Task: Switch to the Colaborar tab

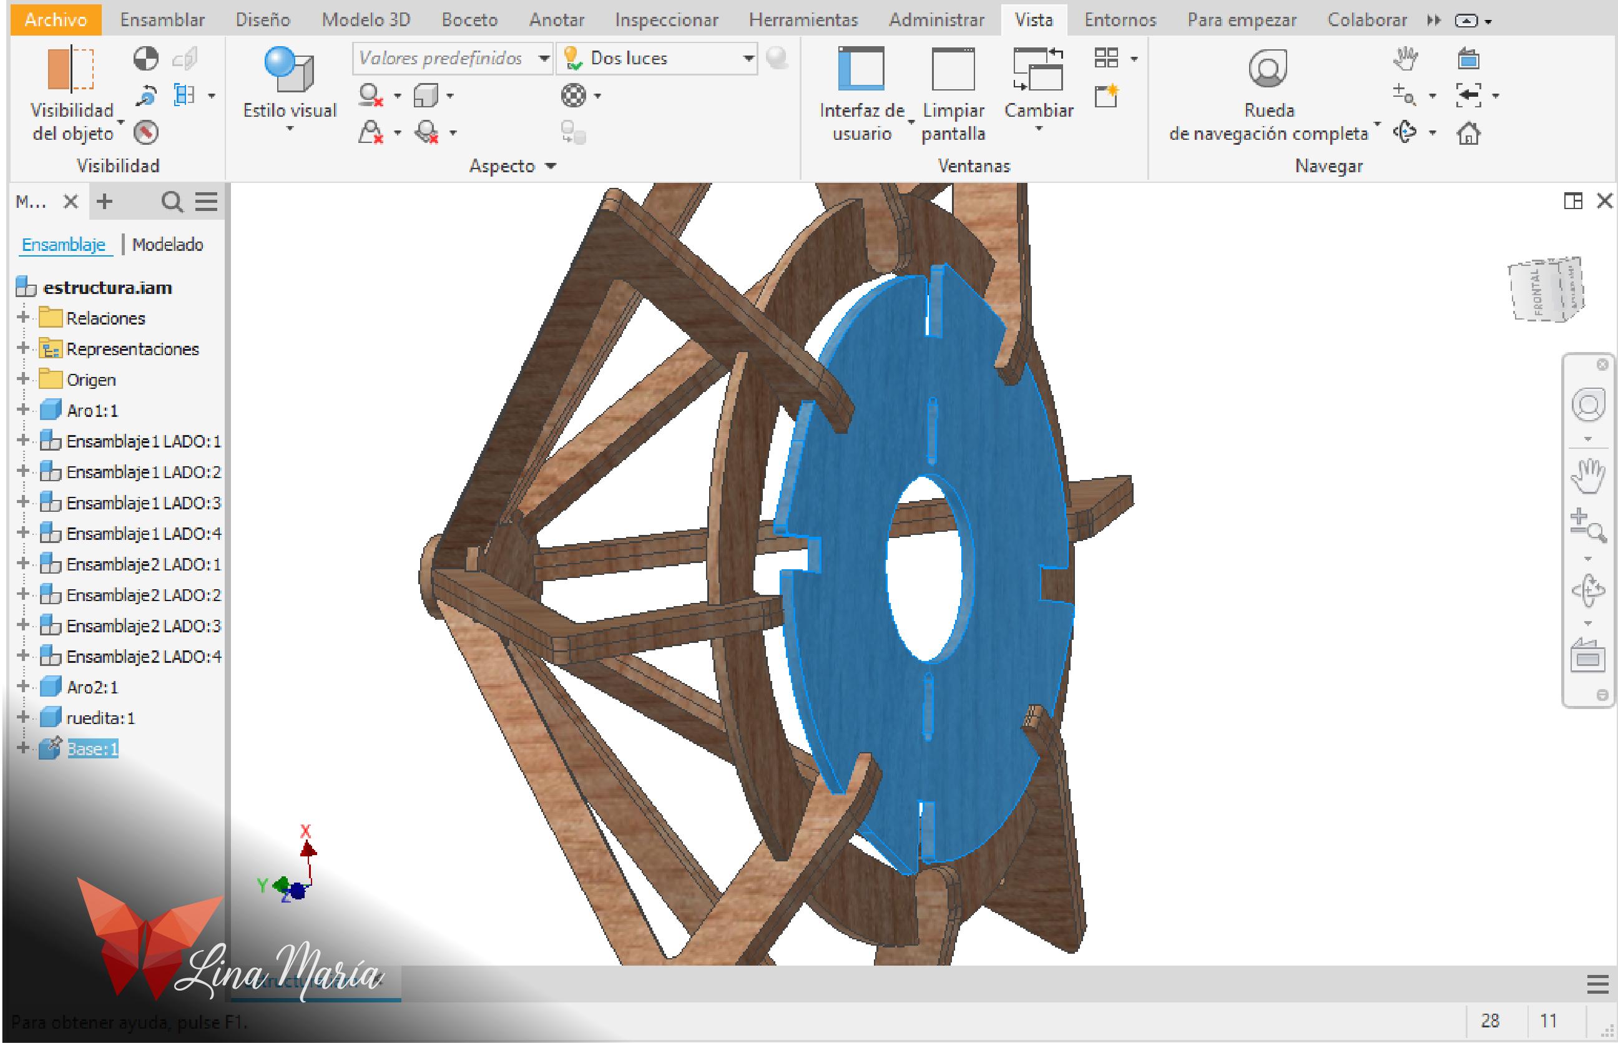Action: point(1366,19)
